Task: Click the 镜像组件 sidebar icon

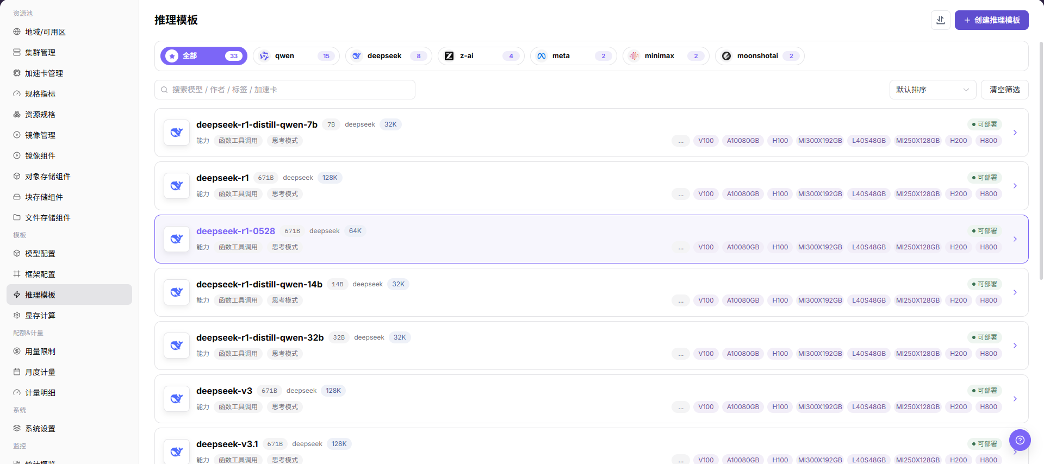Action: point(17,156)
